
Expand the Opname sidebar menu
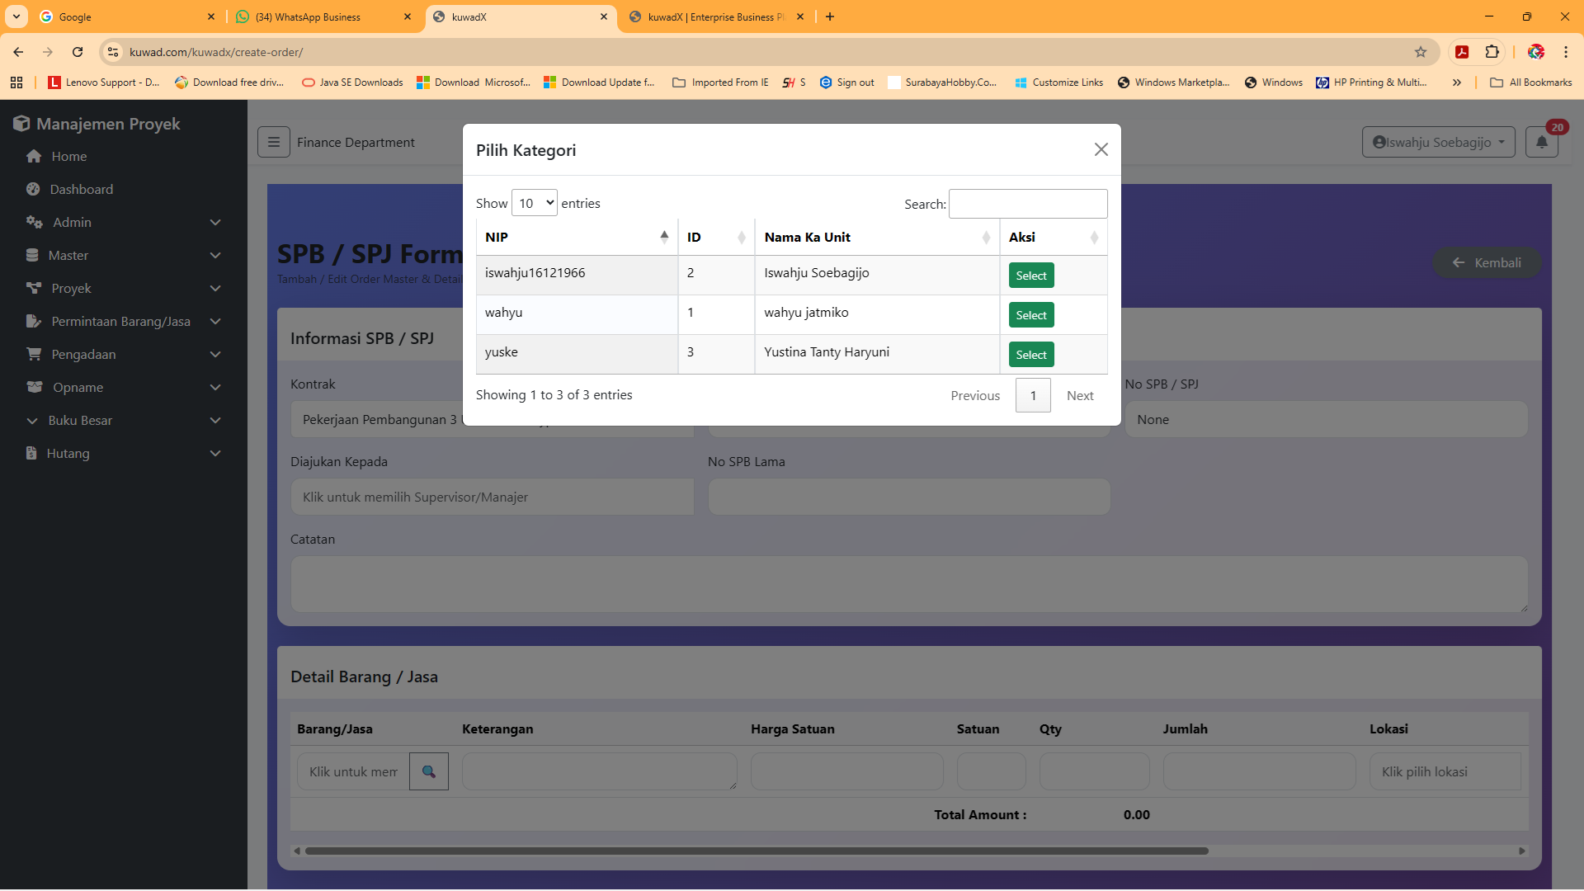tap(124, 388)
